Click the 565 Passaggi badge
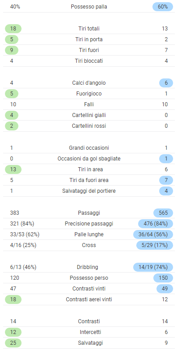This screenshot has width=178, height=360. 163,213
